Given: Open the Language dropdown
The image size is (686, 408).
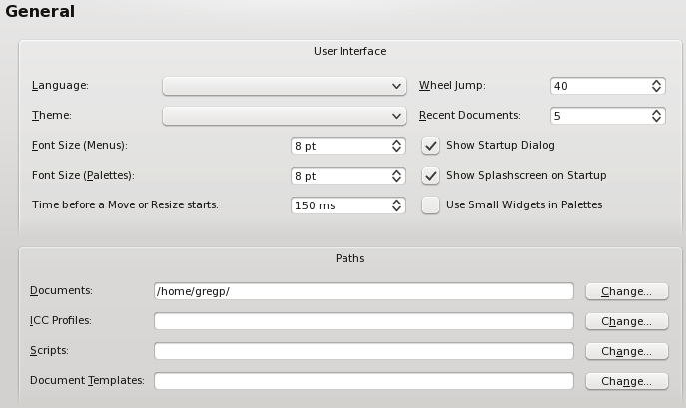Looking at the screenshot, I should point(285,86).
